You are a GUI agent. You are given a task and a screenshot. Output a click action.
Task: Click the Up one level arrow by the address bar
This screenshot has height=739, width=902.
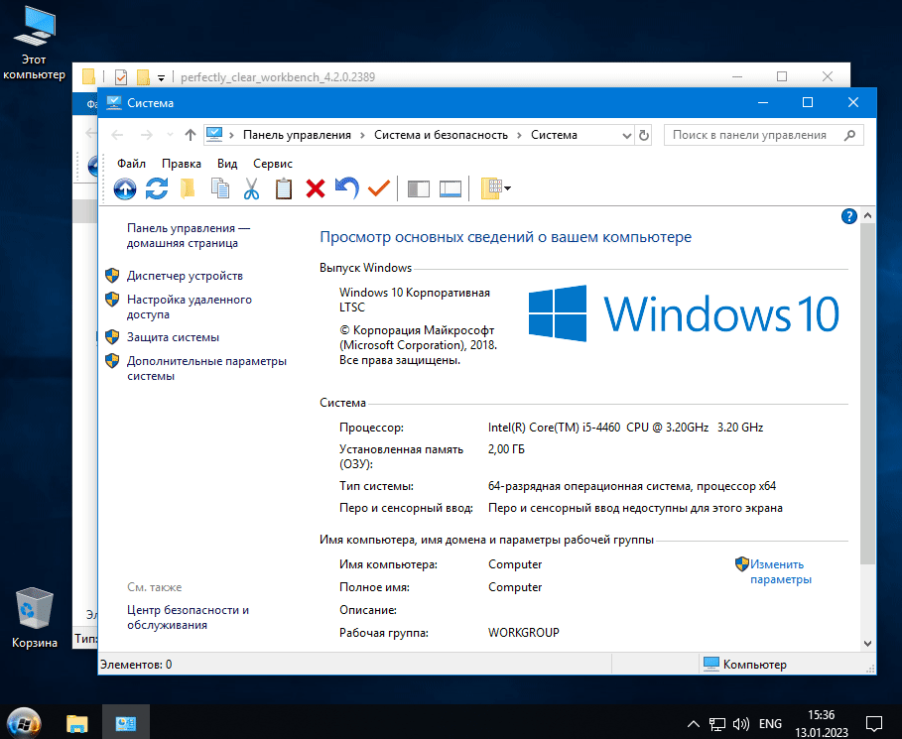[191, 135]
